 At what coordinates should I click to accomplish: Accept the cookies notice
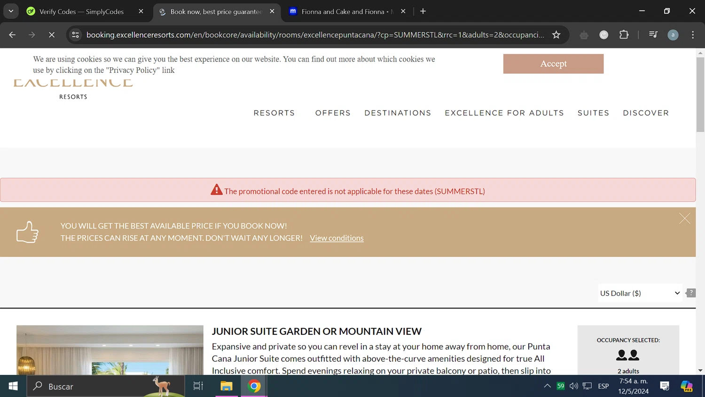pos(553,64)
